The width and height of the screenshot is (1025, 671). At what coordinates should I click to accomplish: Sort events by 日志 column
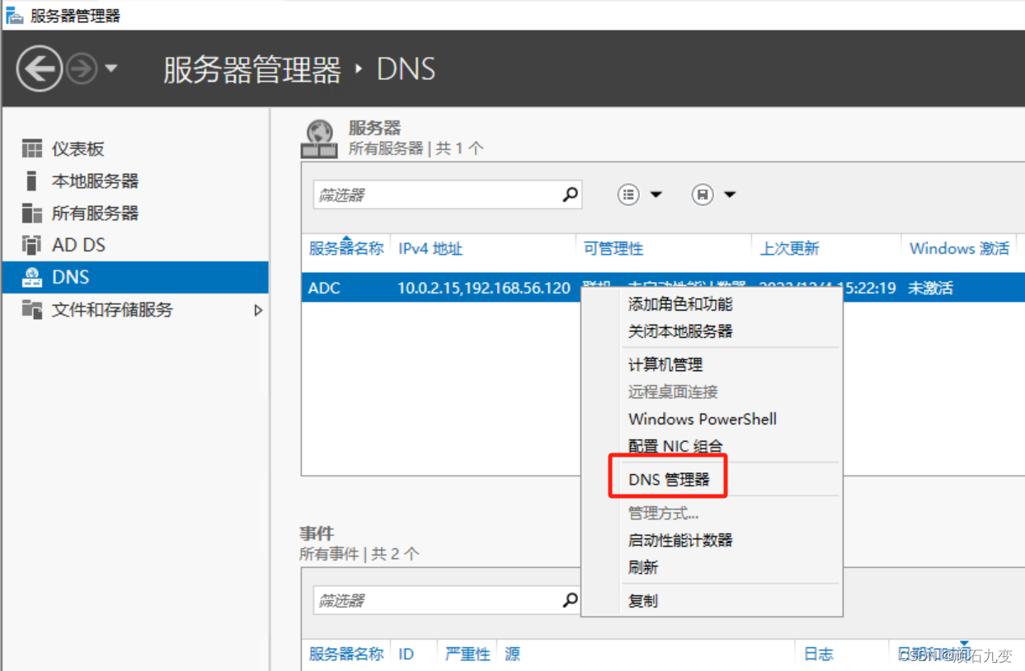(819, 654)
